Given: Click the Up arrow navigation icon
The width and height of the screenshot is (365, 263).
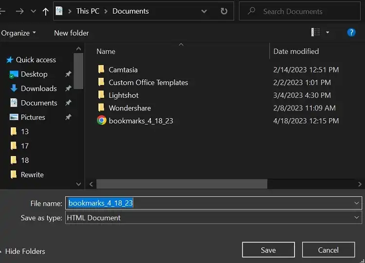Looking at the screenshot, I should tap(46, 11).
